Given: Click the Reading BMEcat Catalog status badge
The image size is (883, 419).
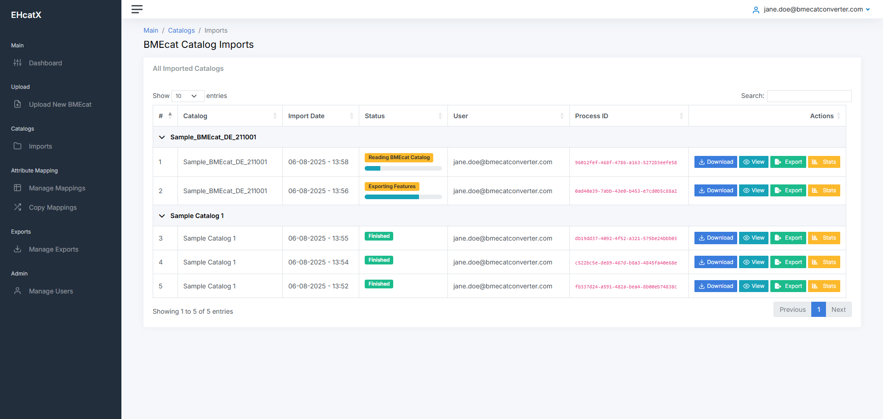Looking at the screenshot, I should 399,157.
